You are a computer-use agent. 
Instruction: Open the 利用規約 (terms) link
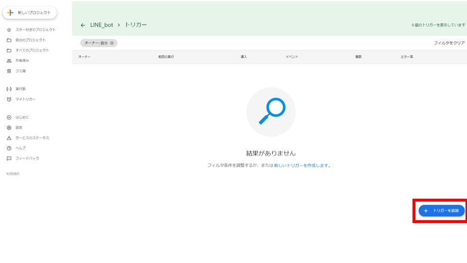point(13,174)
